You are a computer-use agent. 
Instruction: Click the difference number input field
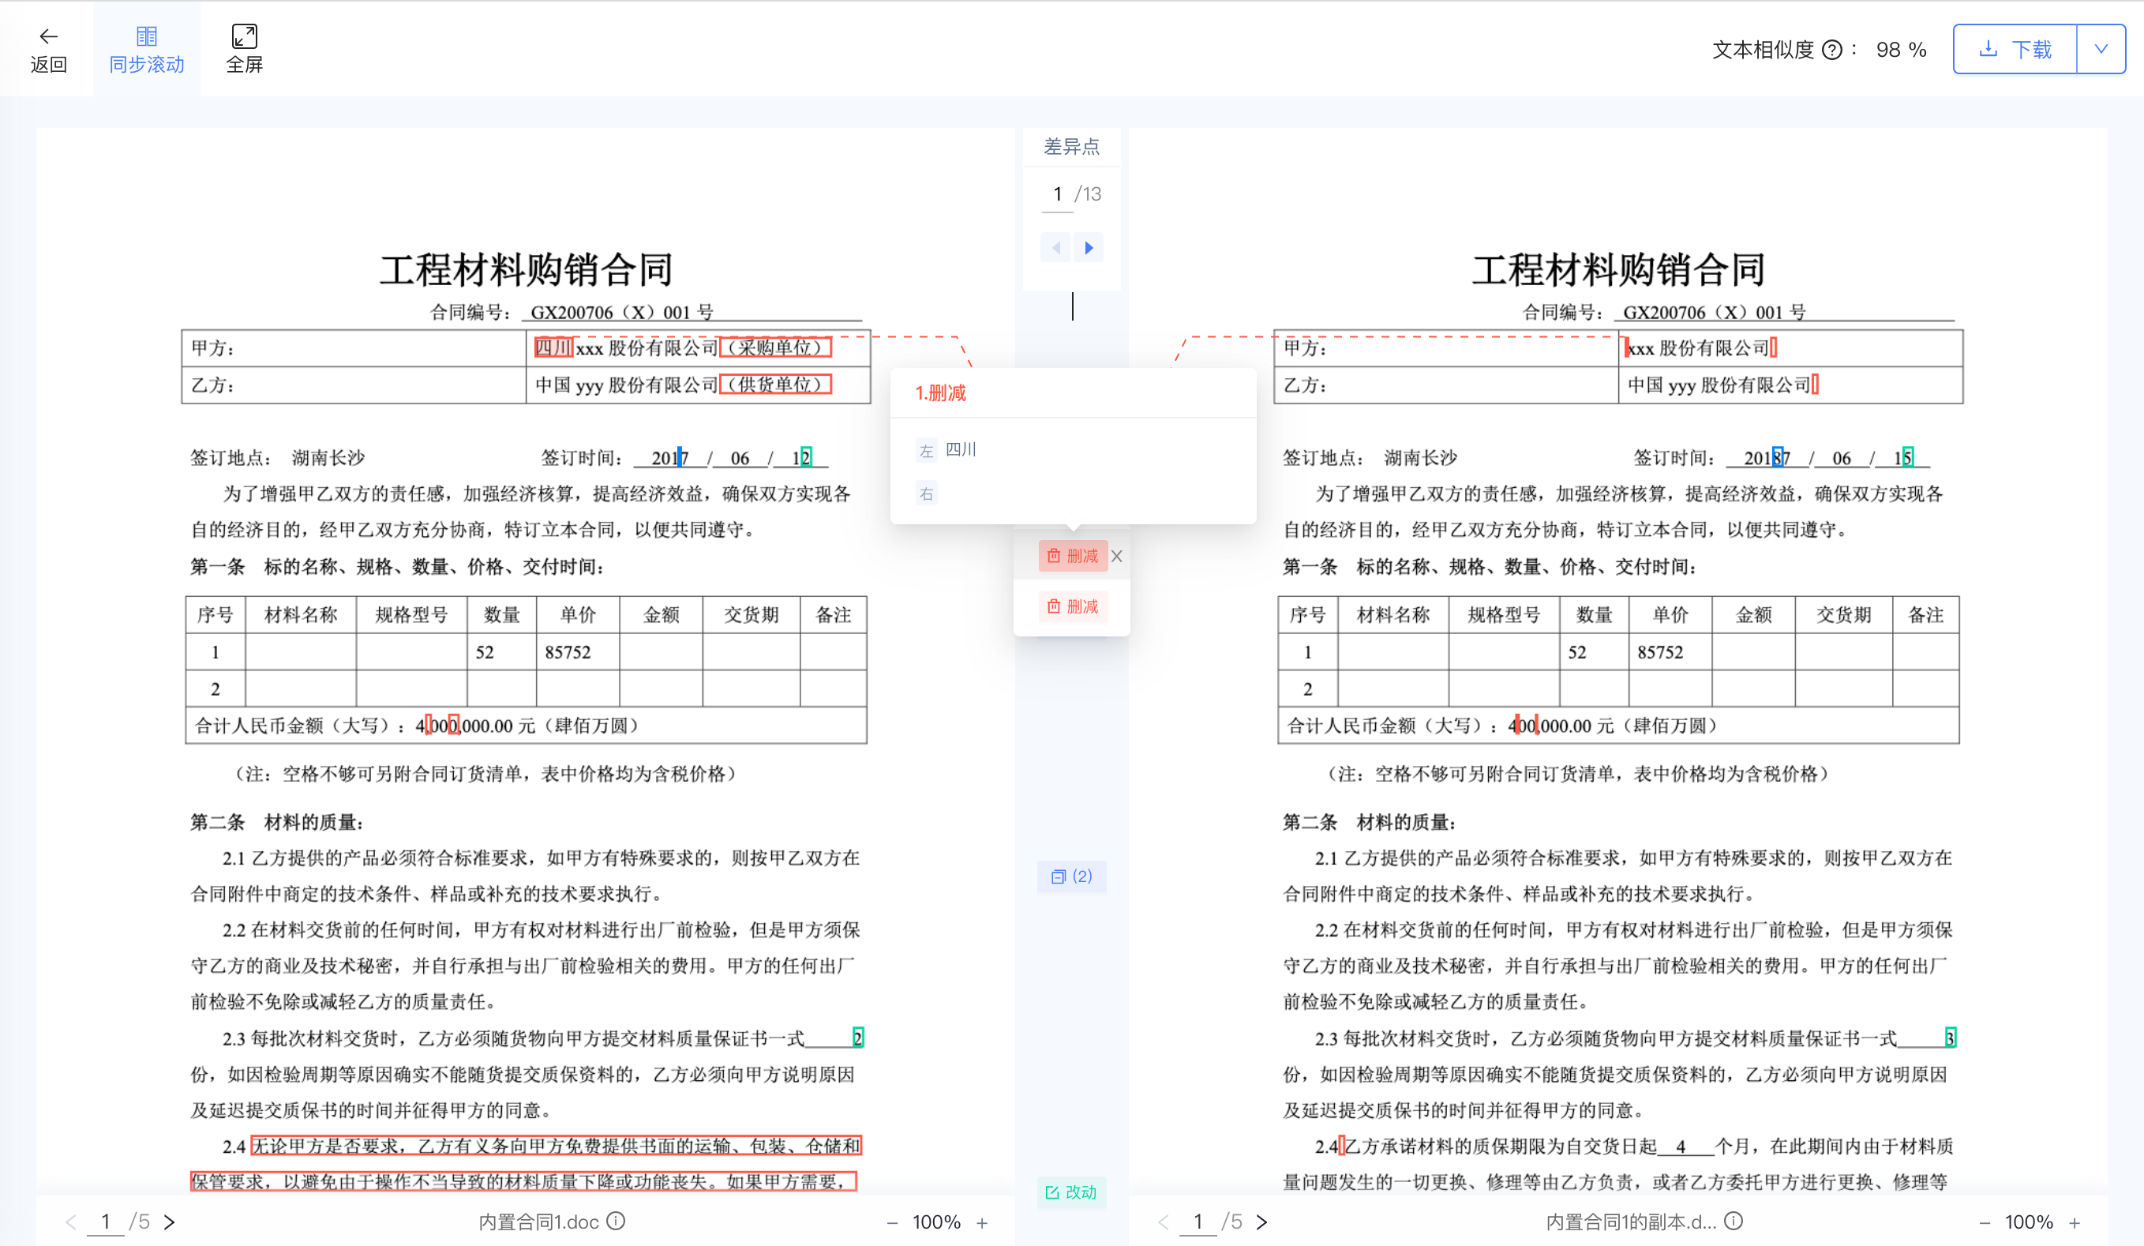click(x=1057, y=194)
